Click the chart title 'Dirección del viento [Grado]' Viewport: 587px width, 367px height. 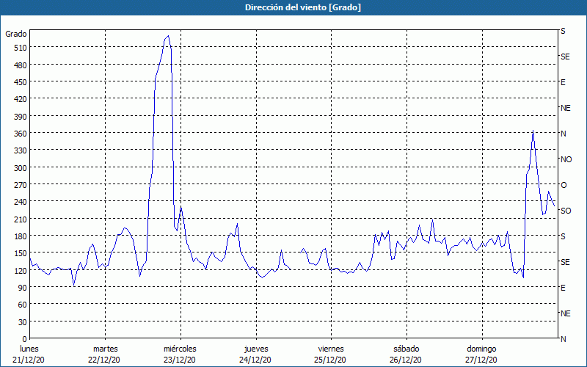[303, 7]
